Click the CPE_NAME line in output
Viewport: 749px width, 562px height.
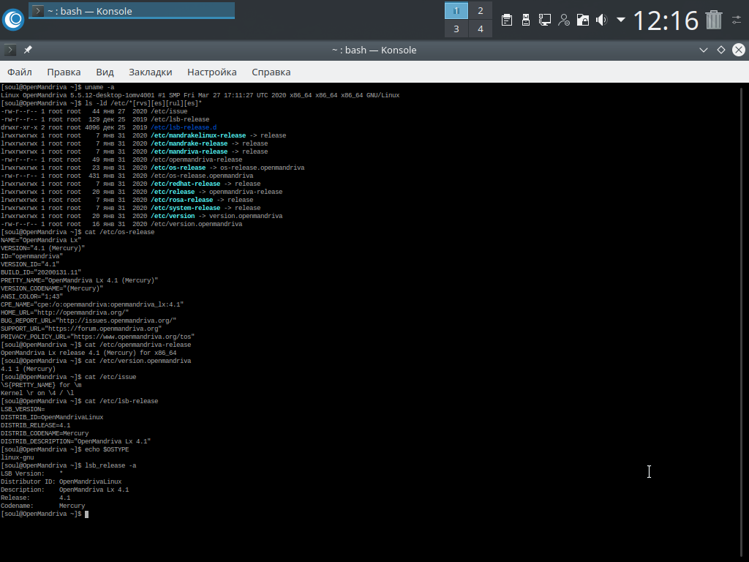(x=92, y=304)
